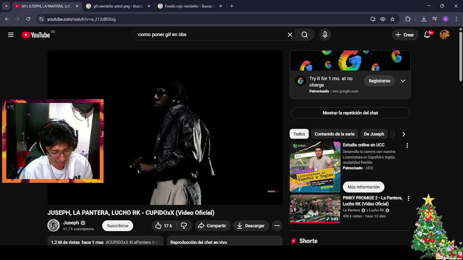Click the video title text
This screenshot has width=463, height=260.
(x=131, y=213)
